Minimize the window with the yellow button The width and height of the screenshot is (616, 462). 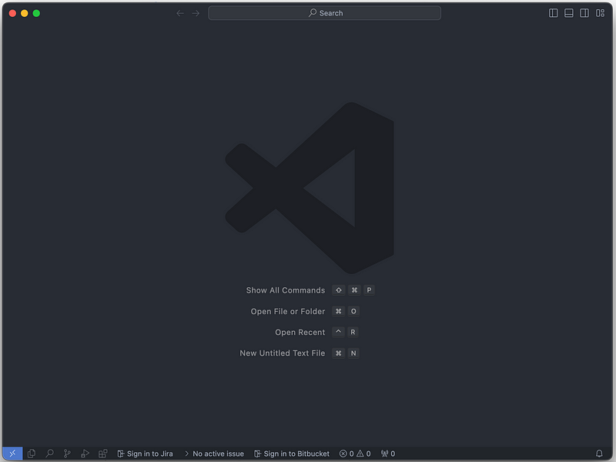pyautogui.click(x=25, y=13)
